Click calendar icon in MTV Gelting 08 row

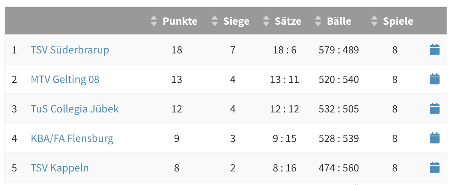tap(434, 79)
